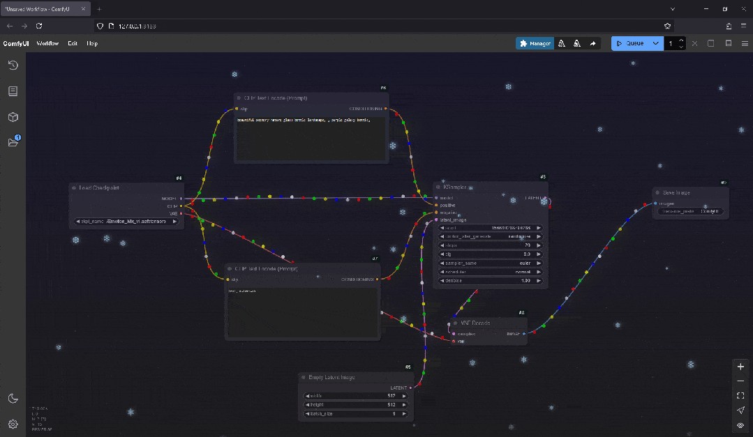Viewport: 753px width, 437px height.
Task: Click the unload models icon beside Manager
Action: point(561,43)
